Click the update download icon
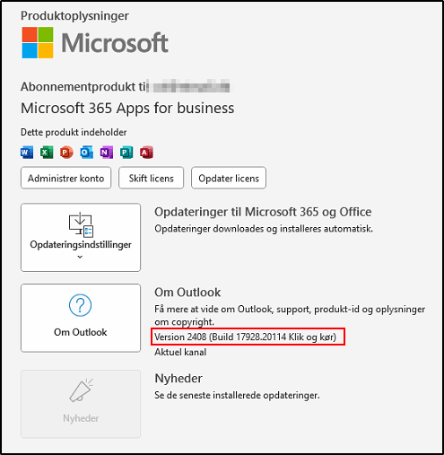This screenshot has height=455, width=444. 81,224
